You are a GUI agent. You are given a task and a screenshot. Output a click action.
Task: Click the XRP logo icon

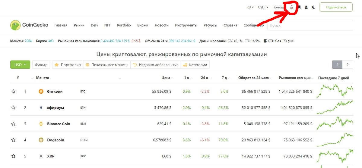pos(41,156)
